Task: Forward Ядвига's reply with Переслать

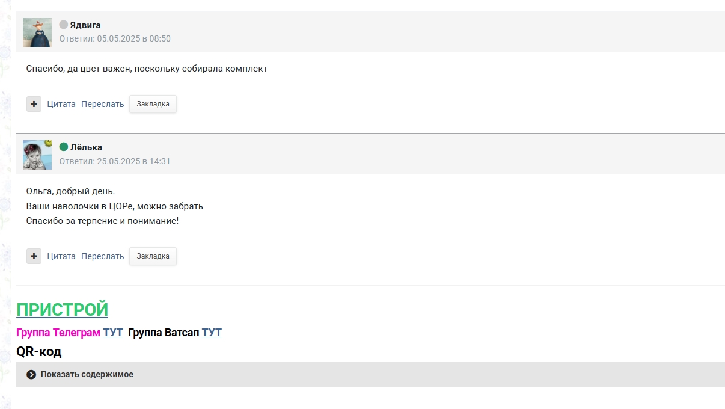Action: tap(103, 104)
